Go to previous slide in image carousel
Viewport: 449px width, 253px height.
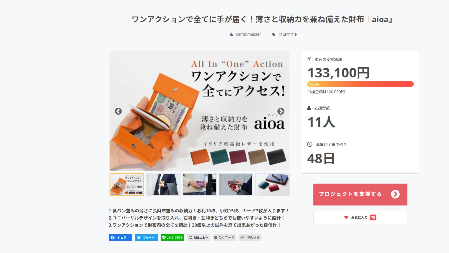118,111
